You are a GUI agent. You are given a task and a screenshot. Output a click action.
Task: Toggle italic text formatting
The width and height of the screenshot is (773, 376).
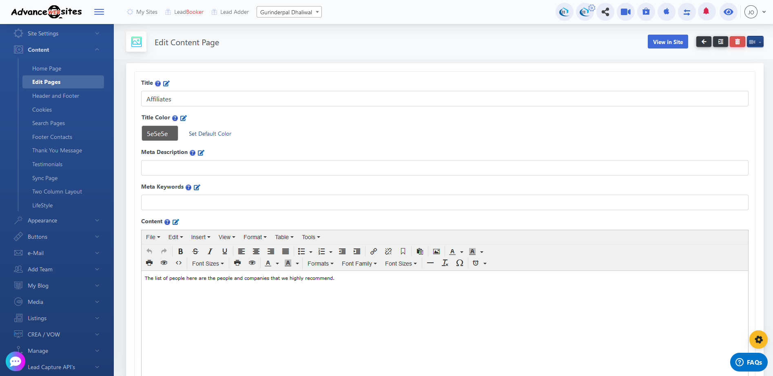tap(210, 252)
